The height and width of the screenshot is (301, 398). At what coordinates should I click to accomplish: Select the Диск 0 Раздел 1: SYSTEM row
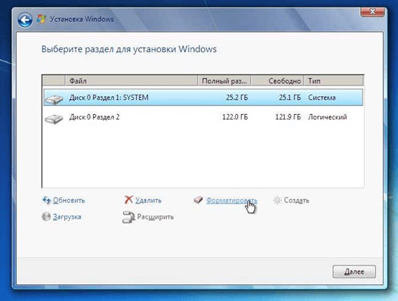coord(203,98)
